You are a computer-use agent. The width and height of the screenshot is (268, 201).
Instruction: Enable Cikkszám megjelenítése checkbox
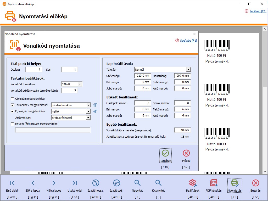tap(12, 99)
